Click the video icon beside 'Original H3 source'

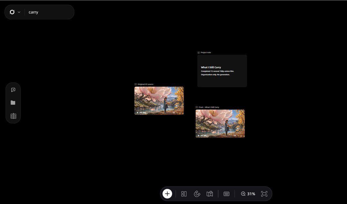click(x=136, y=84)
